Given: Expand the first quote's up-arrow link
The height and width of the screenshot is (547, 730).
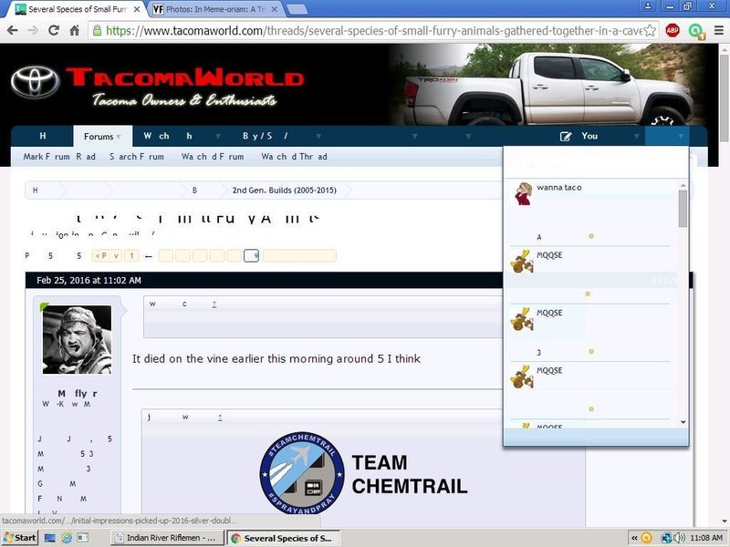Looking at the screenshot, I should pyautogui.click(x=214, y=304).
